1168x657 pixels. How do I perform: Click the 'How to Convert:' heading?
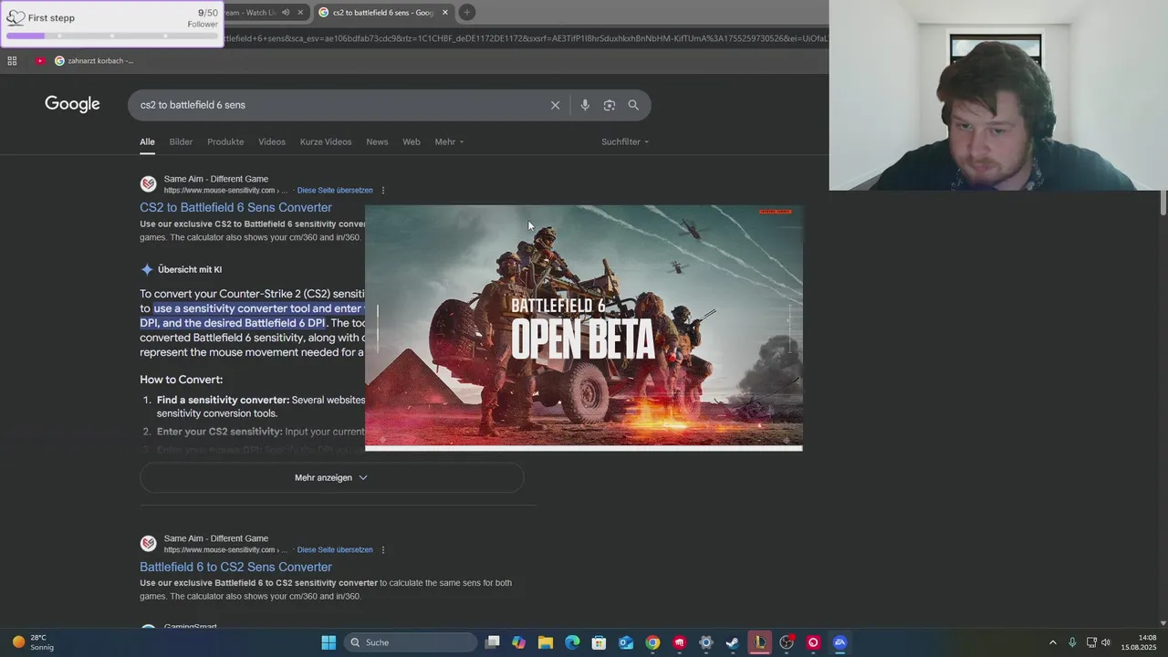(x=181, y=380)
